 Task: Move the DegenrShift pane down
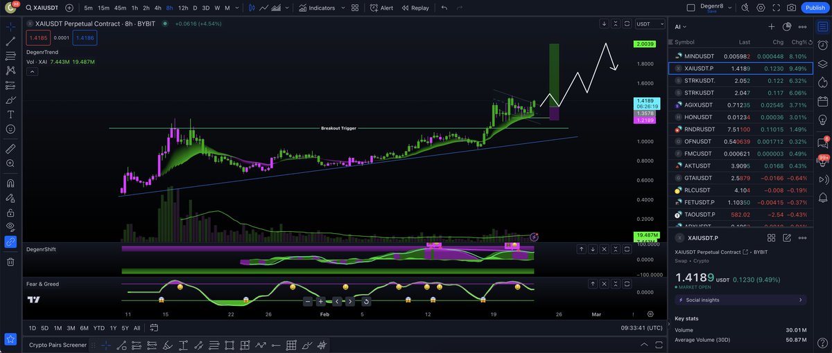(593, 248)
